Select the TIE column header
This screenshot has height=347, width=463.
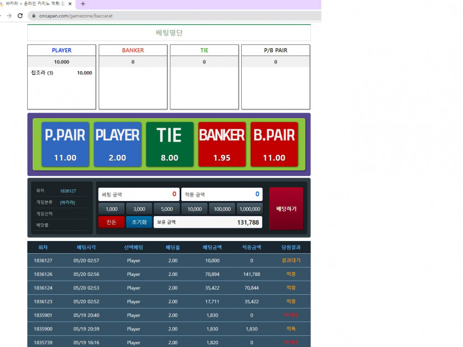(x=205, y=51)
